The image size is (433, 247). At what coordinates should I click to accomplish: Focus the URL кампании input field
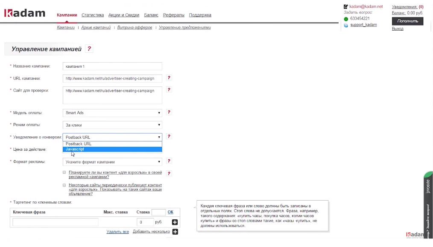112,78
